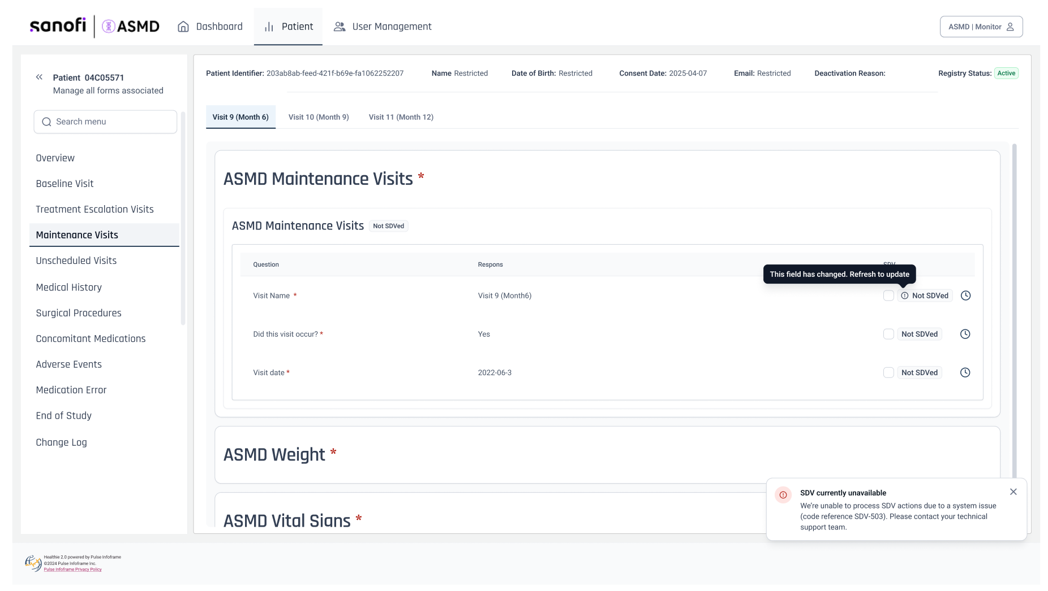The width and height of the screenshot is (1048, 591).
Task: Tick the SDV checkbox for Visit date
Action: click(x=888, y=372)
